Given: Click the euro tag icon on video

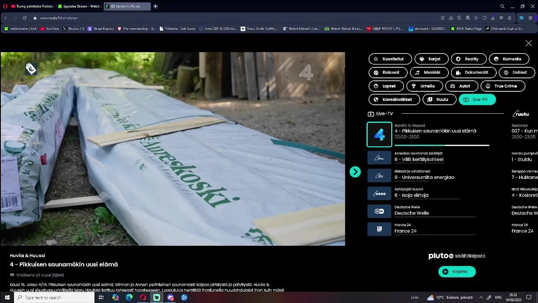Looking at the screenshot, I should click(x=31, y=69).
